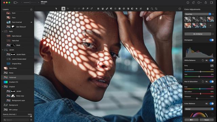The image size is (217, 122).
Task: Select the Gradient Fill layer
Action: (17, 82)
